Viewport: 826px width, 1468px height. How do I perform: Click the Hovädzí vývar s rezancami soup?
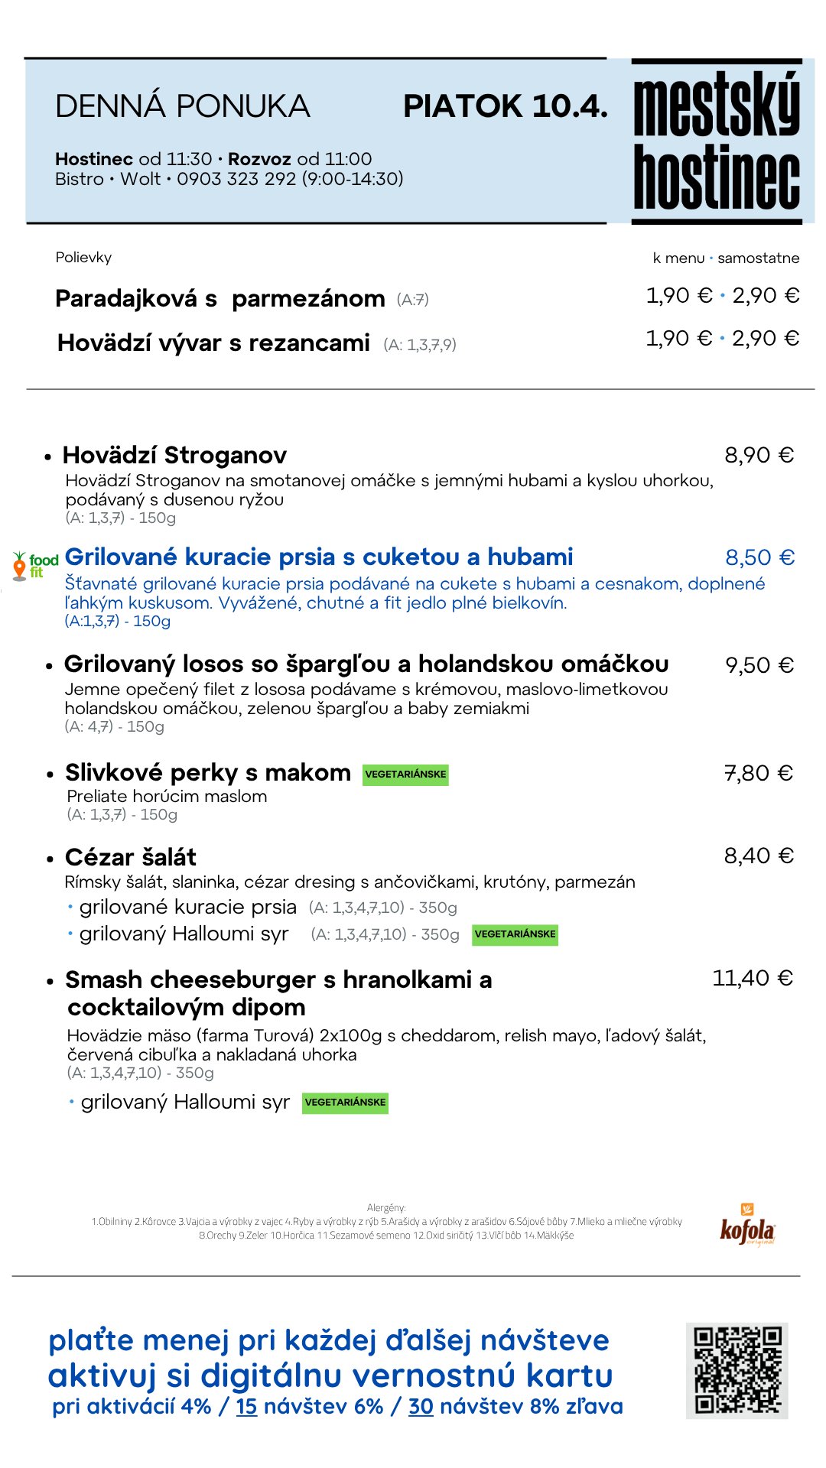click(x=213, y=343)
